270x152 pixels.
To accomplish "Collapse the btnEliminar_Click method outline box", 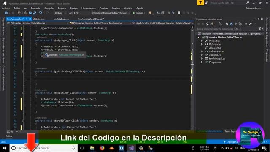I will tap(23, 93).
